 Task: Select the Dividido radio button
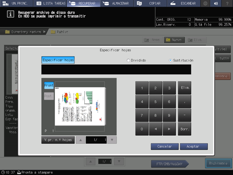click(x=128, y=60)
